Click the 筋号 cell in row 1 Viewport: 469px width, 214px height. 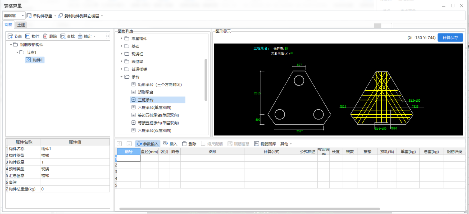[x=129, y=158]
